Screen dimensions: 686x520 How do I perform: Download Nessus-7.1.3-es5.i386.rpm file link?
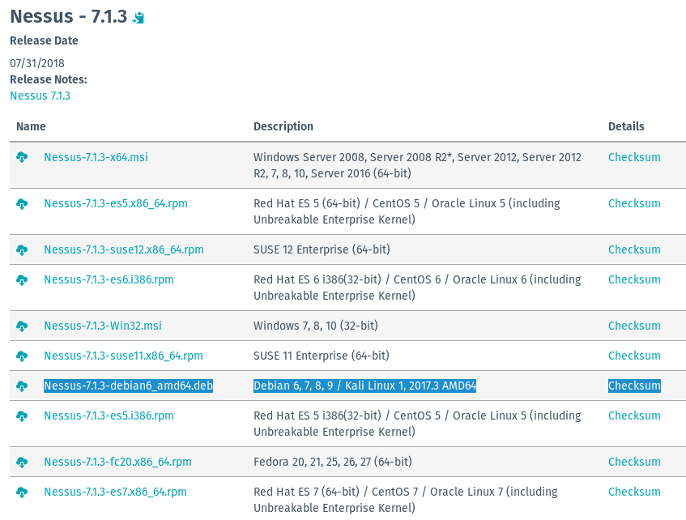coord(109,416)
